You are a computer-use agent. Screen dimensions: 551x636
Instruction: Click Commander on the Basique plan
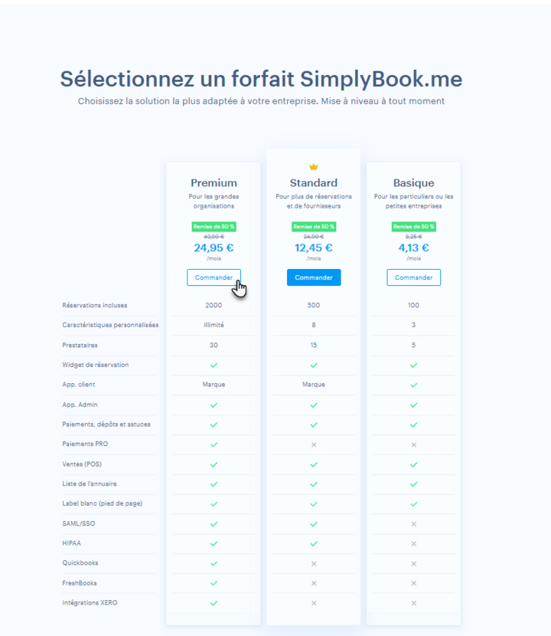[x=413, y=277]
